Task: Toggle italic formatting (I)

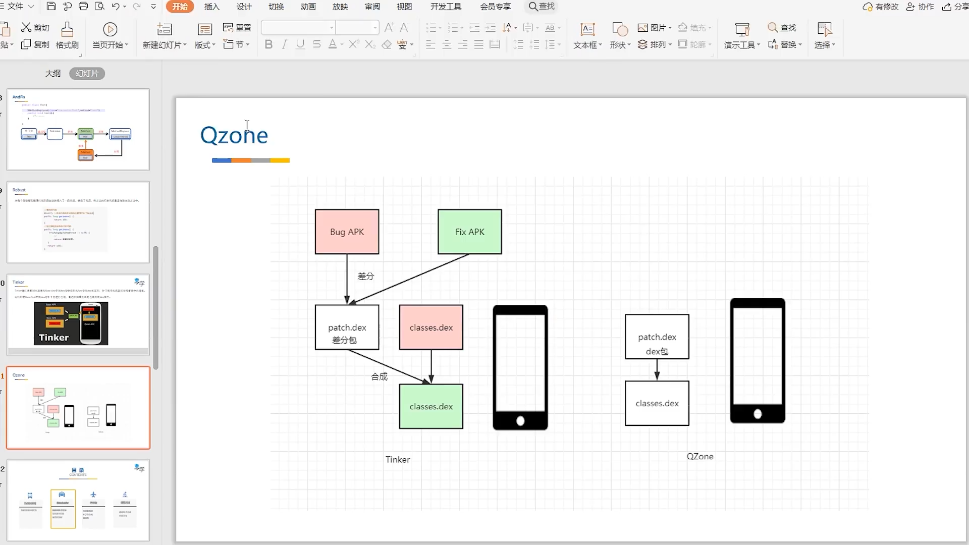Action: point(285,44)
